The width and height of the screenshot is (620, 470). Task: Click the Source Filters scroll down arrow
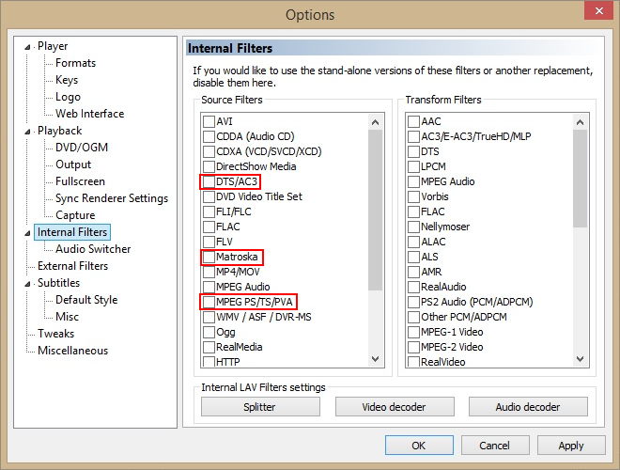(375, 359)
